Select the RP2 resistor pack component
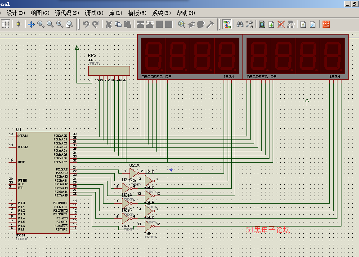Screen dimensions: 359x257 pos(109,71)
